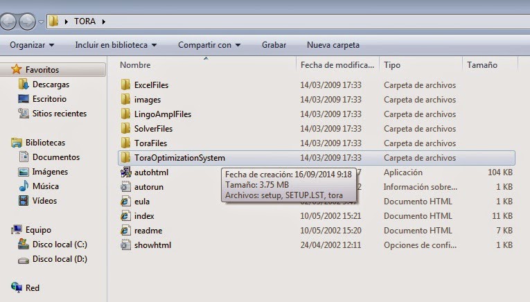
Task: Select the ExcelFiles folder name
Action: [x=151, y=85]
